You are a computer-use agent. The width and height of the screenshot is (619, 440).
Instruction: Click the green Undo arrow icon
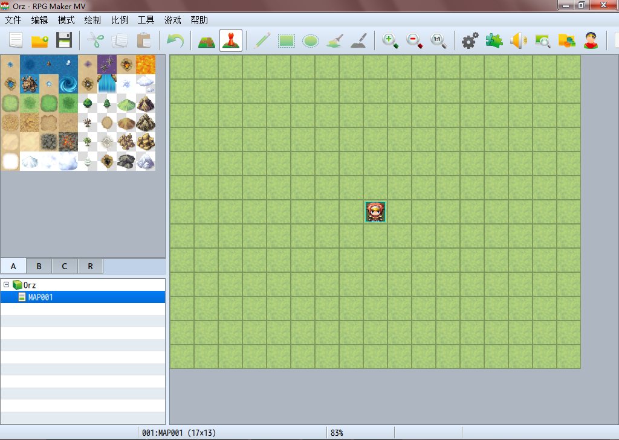(175, 40)
